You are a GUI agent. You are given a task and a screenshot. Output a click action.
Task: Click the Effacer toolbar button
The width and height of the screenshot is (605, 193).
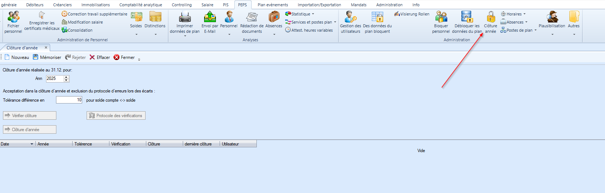(99, 57)
